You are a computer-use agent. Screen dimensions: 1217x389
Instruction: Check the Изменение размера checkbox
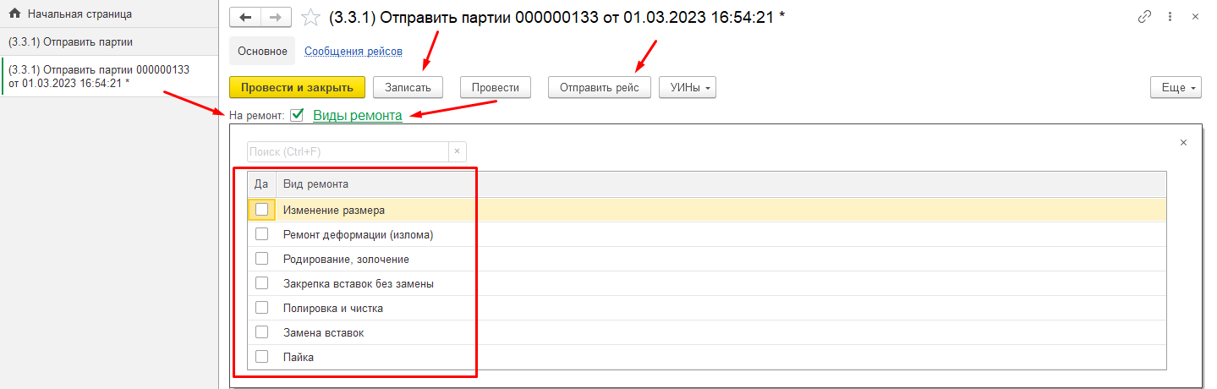tap(262, 210)
